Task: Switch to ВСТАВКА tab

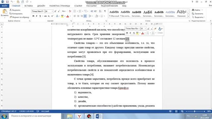Action: click(28, 6)
